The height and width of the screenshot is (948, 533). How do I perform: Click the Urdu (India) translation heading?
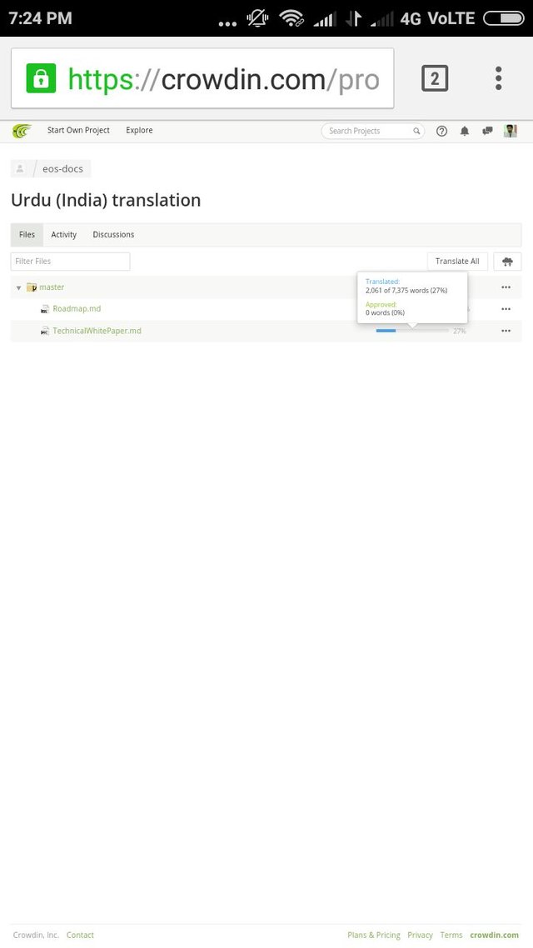click(106, 200)
